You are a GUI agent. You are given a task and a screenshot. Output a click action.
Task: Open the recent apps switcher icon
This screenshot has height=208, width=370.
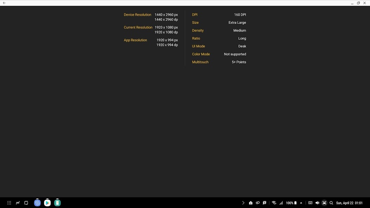tap(17, 203)
